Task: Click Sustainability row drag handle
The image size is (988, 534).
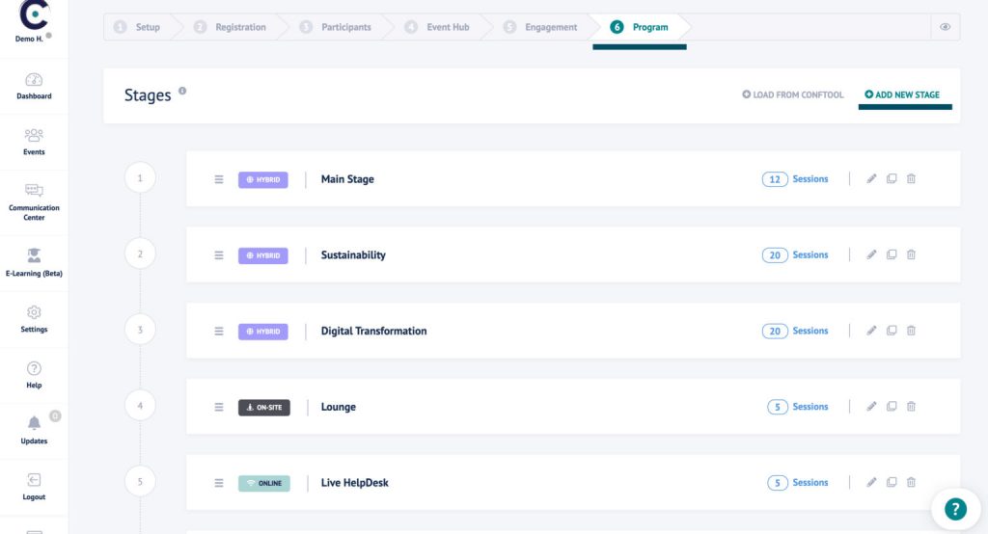Action: click(219, 255)
